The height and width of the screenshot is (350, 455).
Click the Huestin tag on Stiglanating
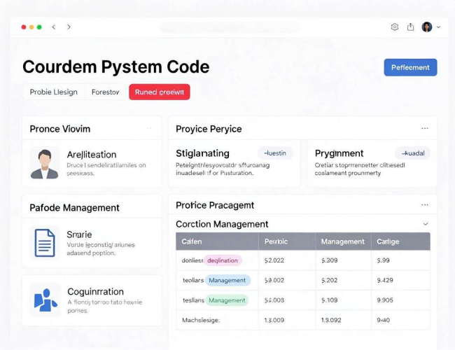click(275, 153)
